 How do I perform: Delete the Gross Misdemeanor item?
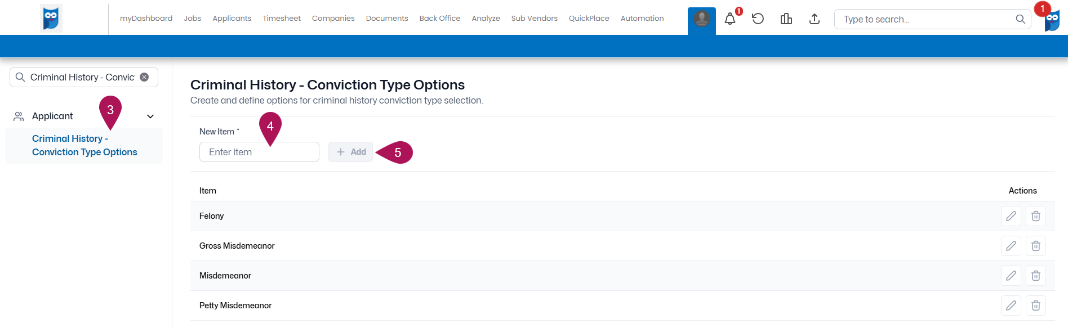click(x=1036, y=246)
